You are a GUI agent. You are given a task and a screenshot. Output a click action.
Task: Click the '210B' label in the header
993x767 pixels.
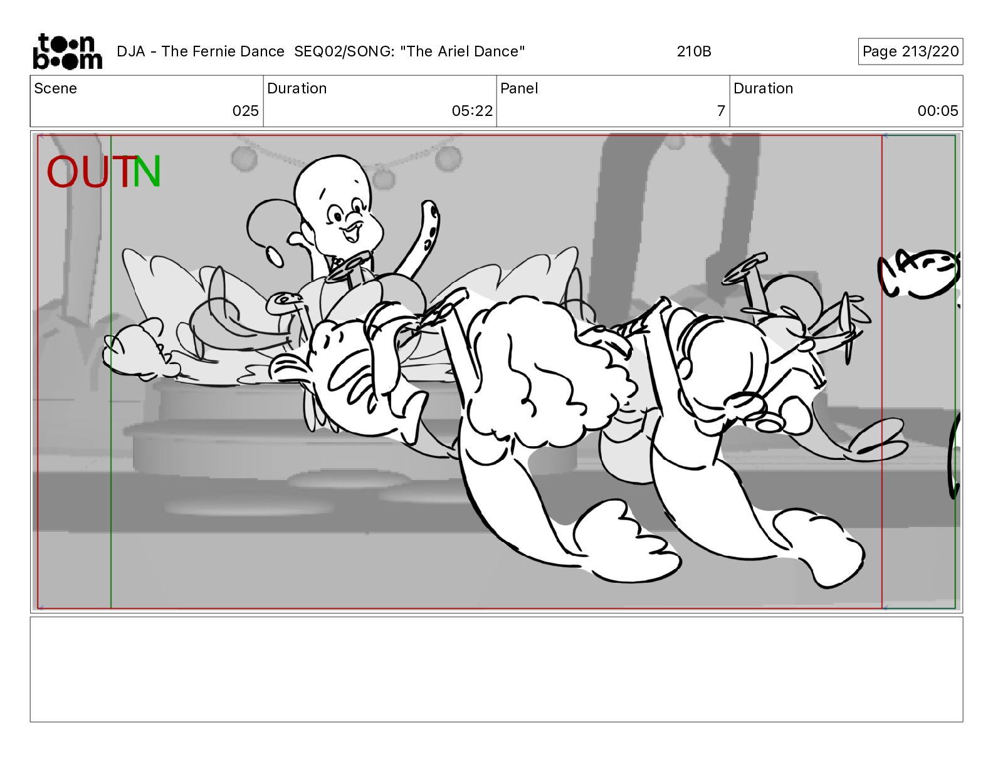[x=694, y=51]
